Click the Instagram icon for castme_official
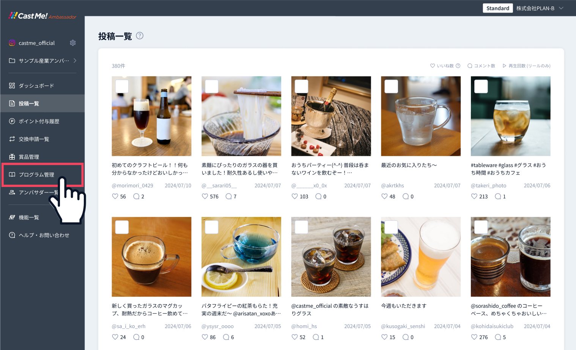 12,43
